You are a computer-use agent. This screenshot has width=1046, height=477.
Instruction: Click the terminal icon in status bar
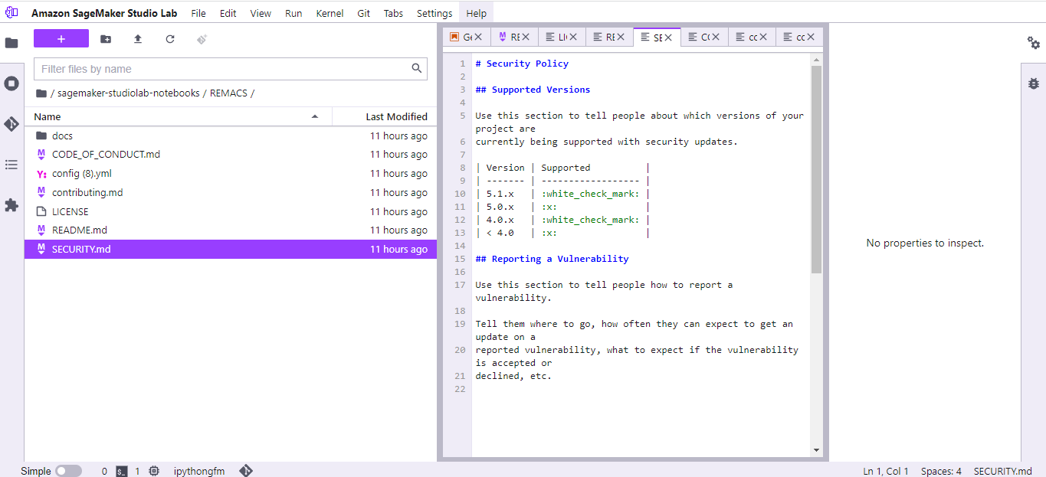(x=122, y=472)
